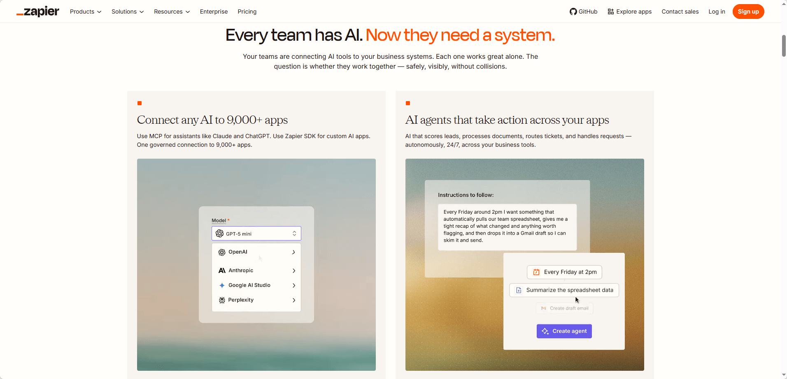This screenshot has height=379, width=787.
Task: Click the calendar icon for Every Friday
Action: (536, 272)
